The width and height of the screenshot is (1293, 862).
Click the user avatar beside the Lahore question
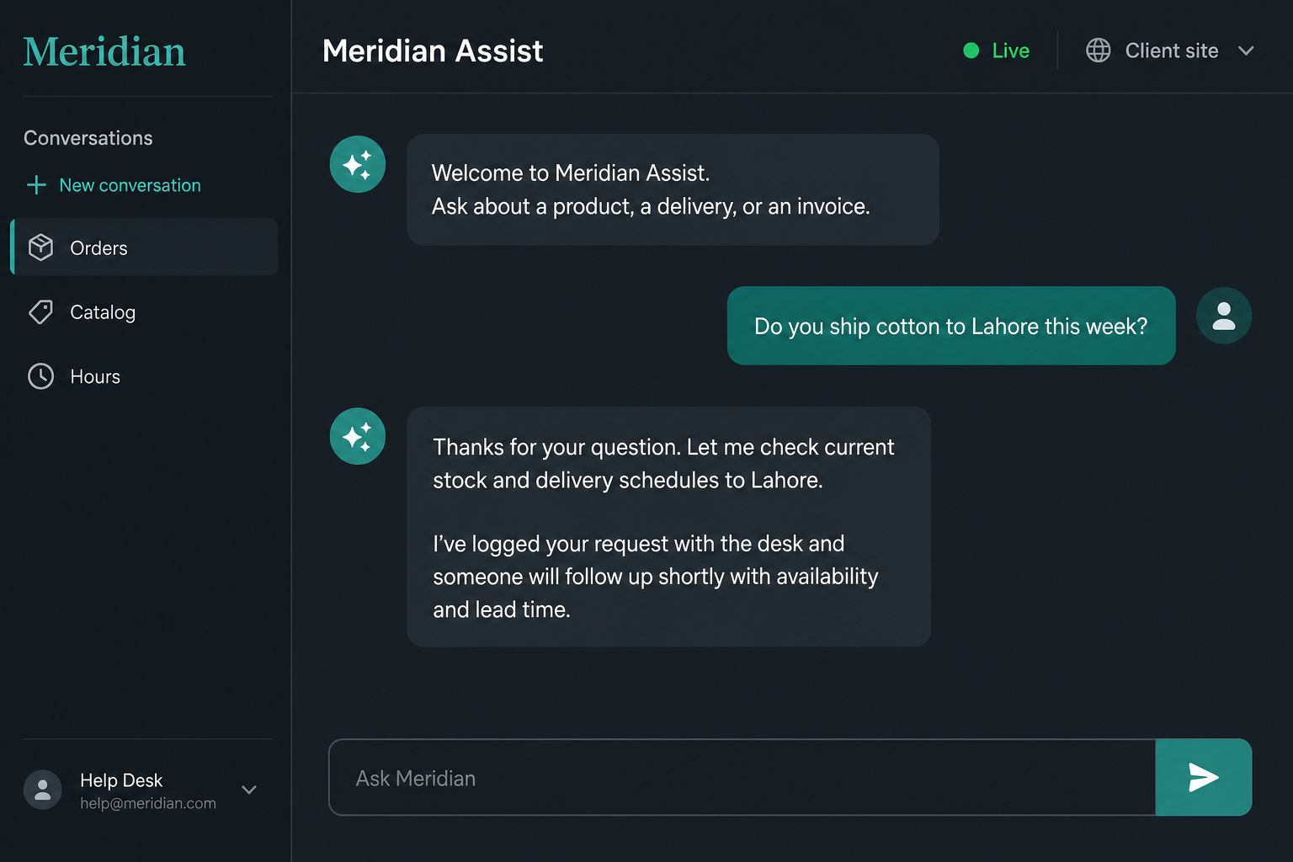click(x=1223, y=316)
